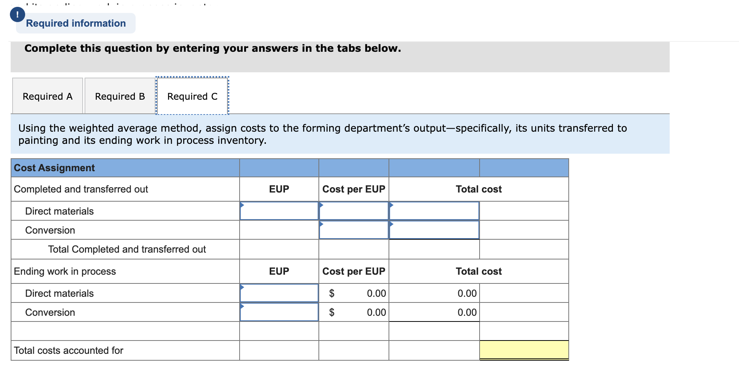Viewport: 739px width, 366px height.
Task: Click the Conversion cost per EUP input box
Action: coord(354,230)
